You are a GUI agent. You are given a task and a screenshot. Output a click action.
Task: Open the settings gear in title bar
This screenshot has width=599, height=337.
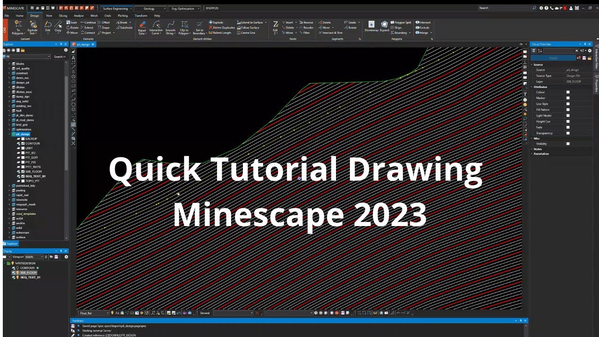tap(541, 8)
